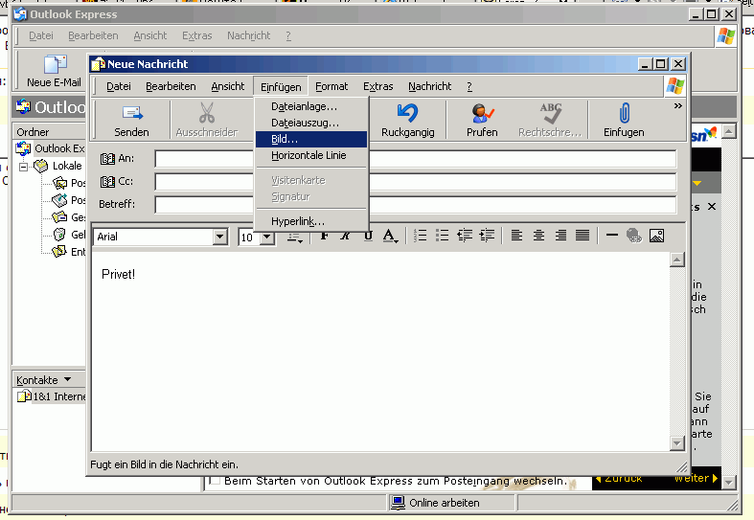The image size is (754, 520).
Task: Click the An recipient field
Action: (416, 159)
